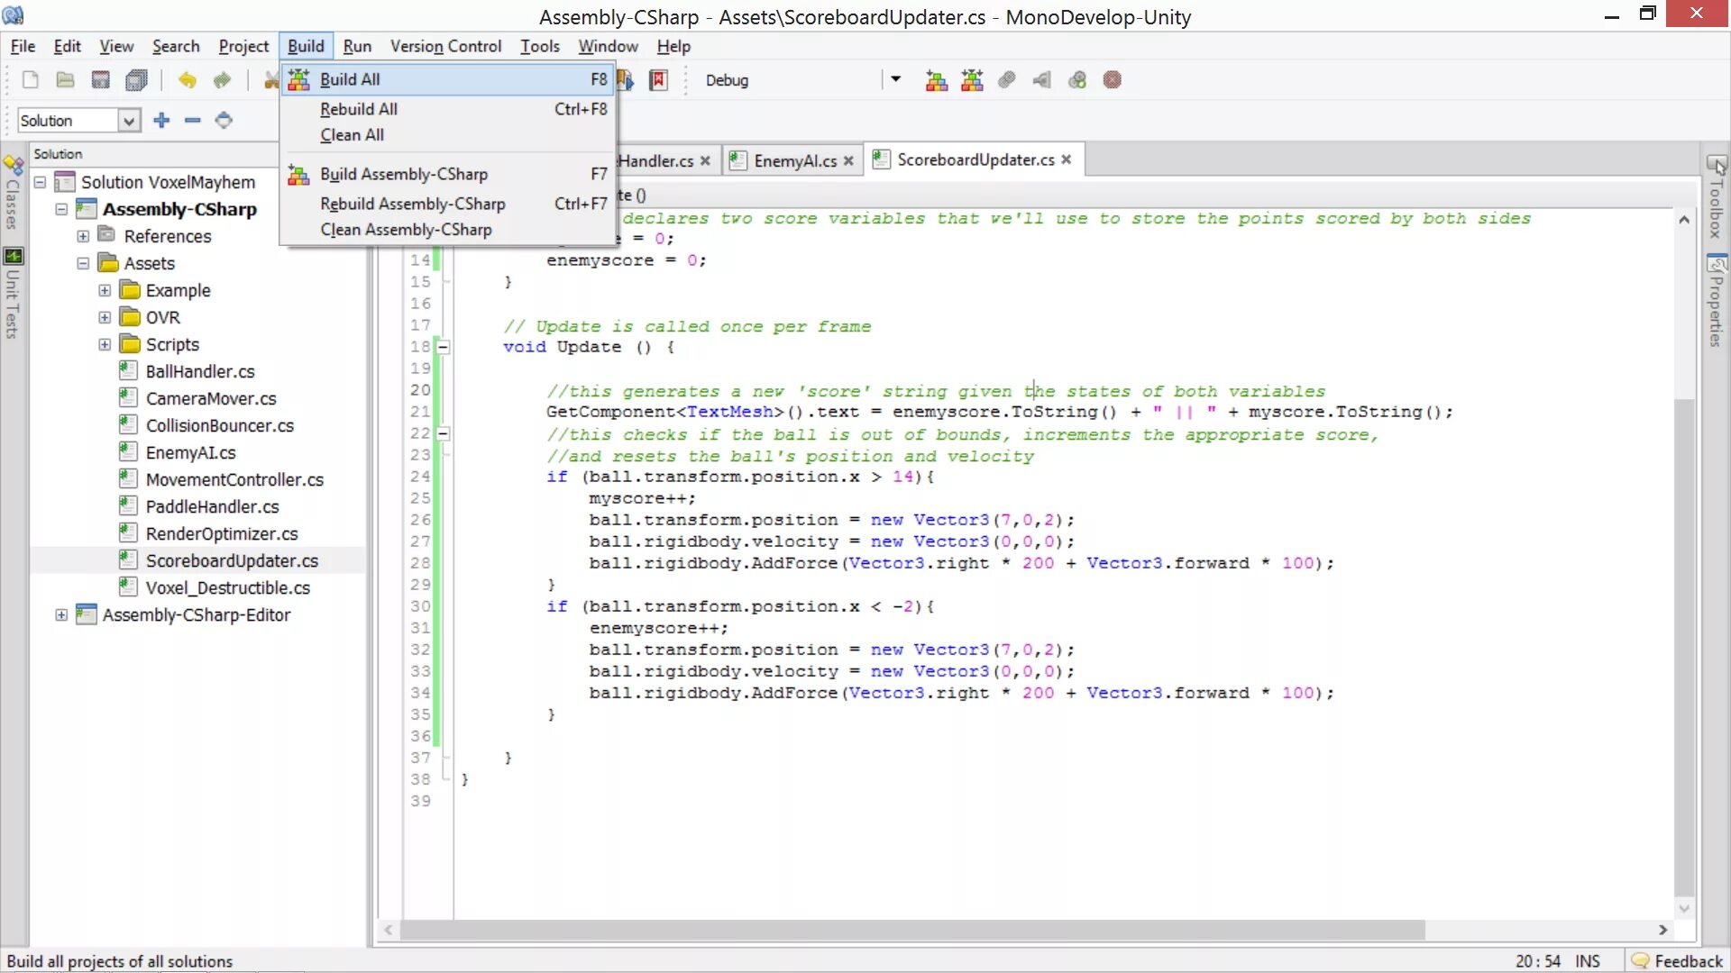The image size is (1731, 973).
Task: Click the Stop button icon in toolbar
Action: pos(1113,79)
